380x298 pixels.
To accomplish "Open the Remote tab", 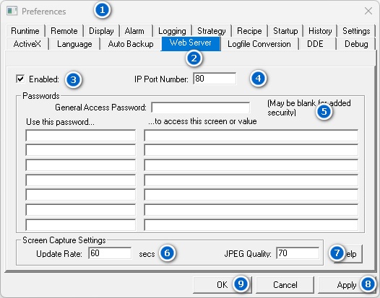I will tap(64, 31).
